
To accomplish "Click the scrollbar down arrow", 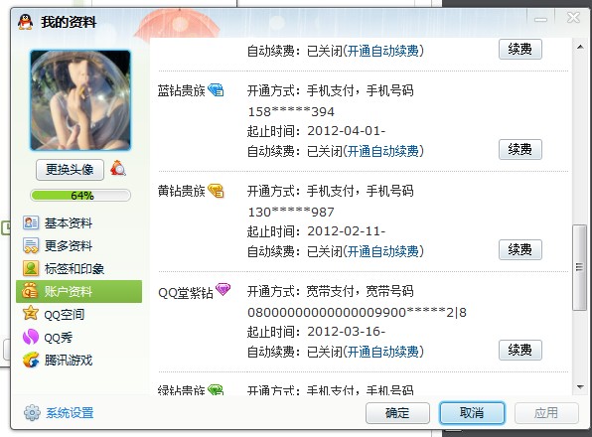I will [580, 386].
